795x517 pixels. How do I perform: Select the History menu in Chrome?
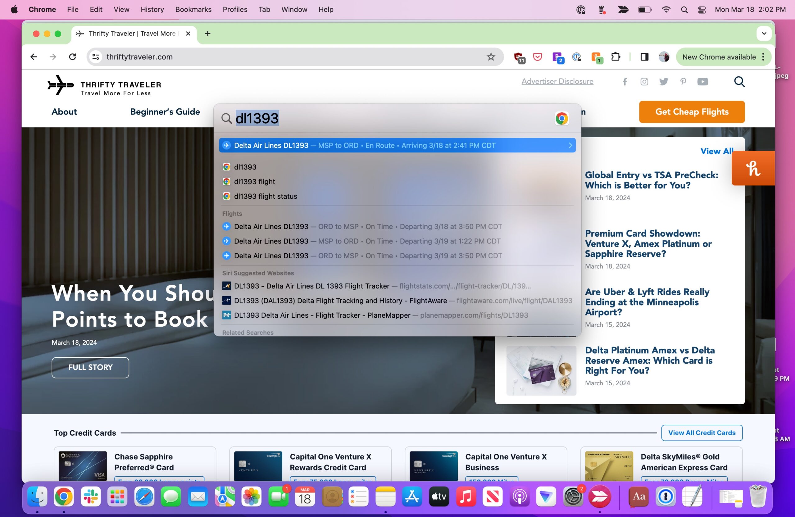(x=152, y=9)
